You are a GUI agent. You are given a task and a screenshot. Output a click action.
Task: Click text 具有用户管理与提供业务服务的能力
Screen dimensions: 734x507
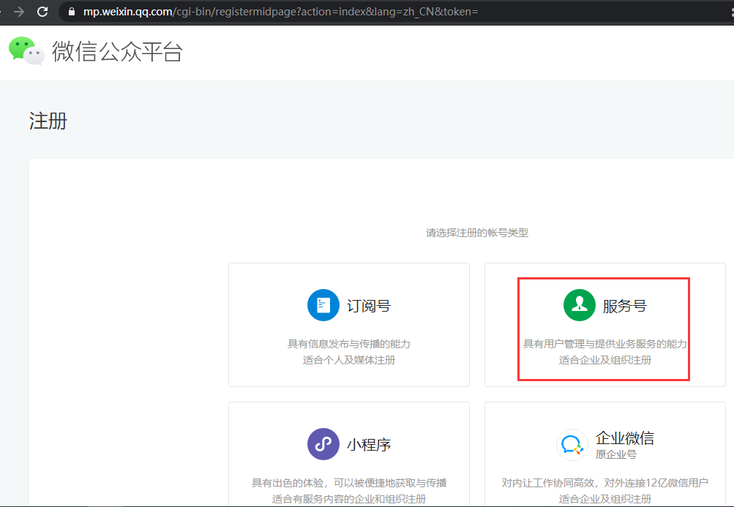click(604, 344)
